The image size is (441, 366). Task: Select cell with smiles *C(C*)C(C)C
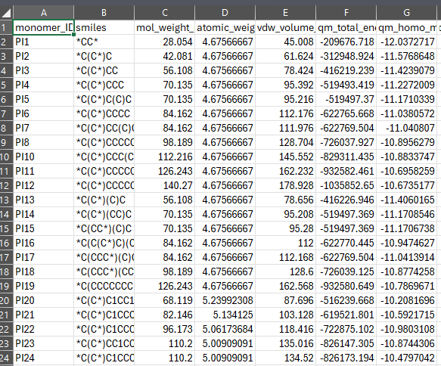(104, 99)
